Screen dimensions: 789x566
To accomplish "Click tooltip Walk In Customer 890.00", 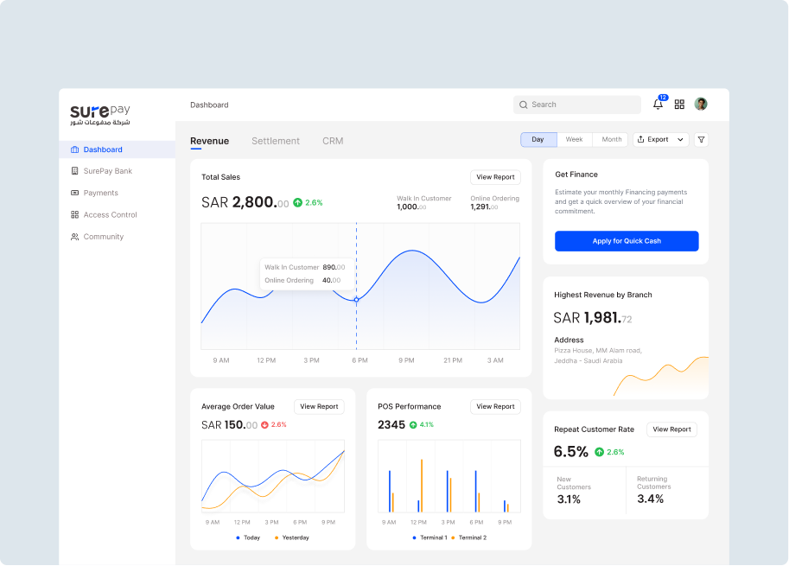I will (305, 268).
